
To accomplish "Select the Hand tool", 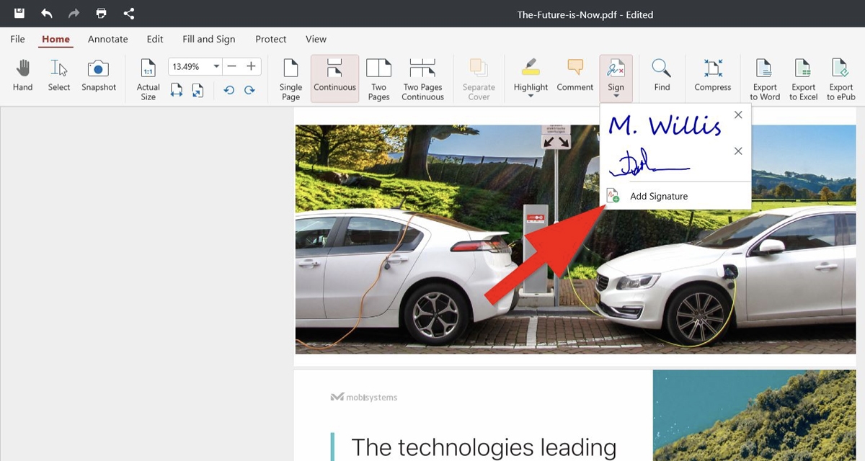I will click(x=23, y=76).
